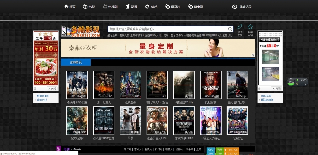Open 霍比特人2 movie poster
318x155 pixels.
tap(157, 85)
